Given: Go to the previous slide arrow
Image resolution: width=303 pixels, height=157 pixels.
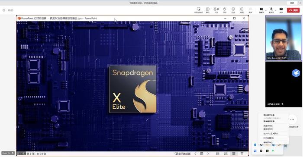Looking at the screenshot, I should click(x=195, y=154).
